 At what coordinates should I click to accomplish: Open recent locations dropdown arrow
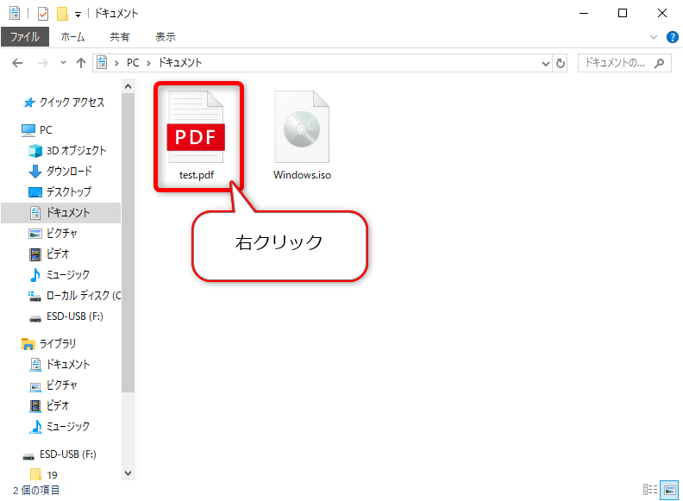coord(63,63)
